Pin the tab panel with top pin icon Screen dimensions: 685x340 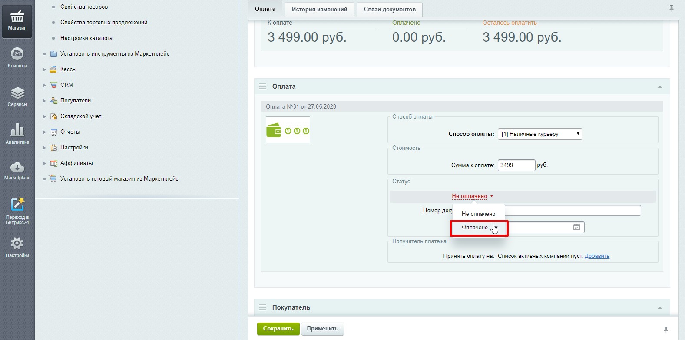pyautogui.click(x=671, y=9)
